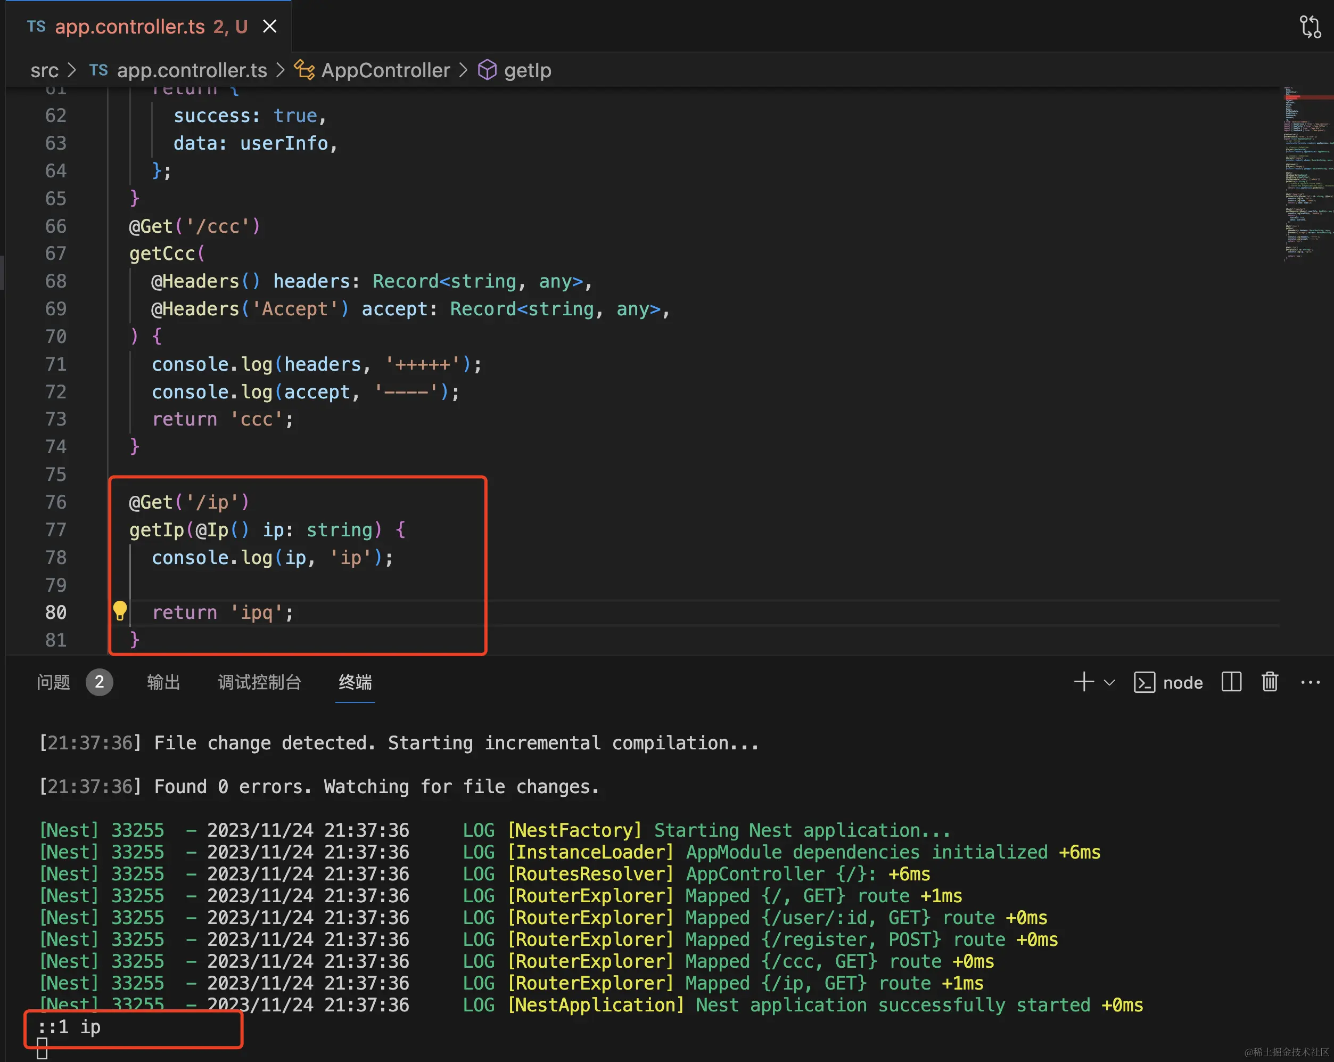The width and height of the screenshot is (1334, 1062).
Task: Expand the src breadcrumb folder
Action: (x=45, y=70)
